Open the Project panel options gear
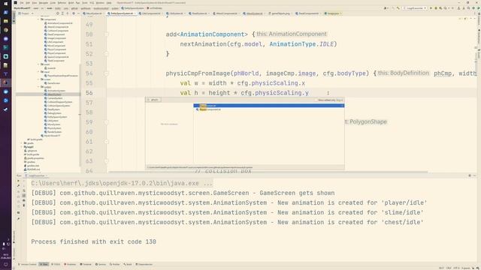 (x=74, y=13)
